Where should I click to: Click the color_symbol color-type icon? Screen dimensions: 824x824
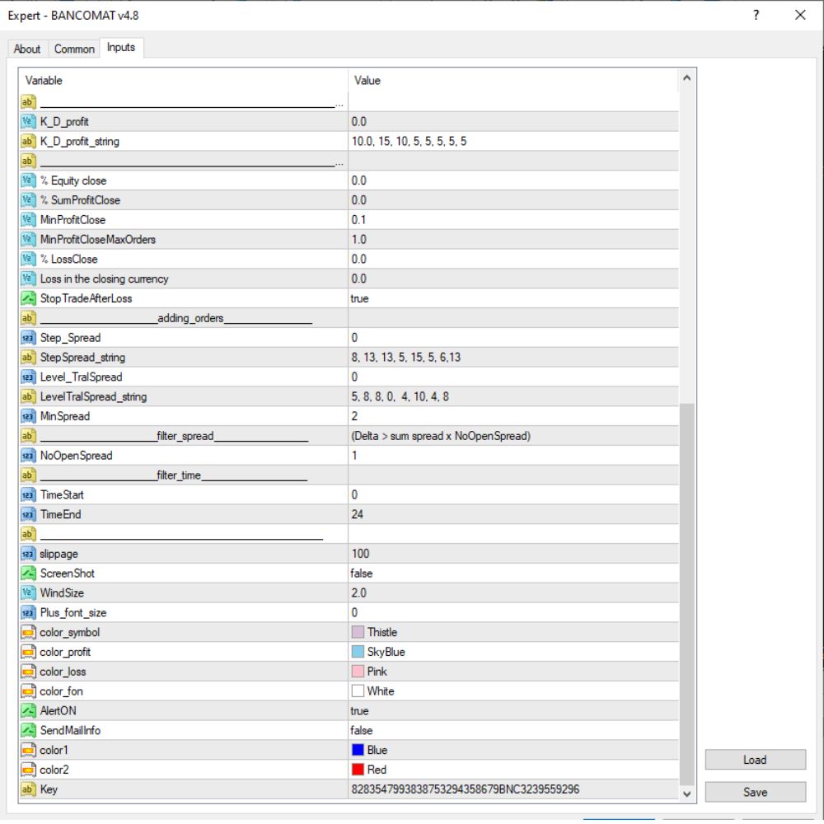point(28,632)
